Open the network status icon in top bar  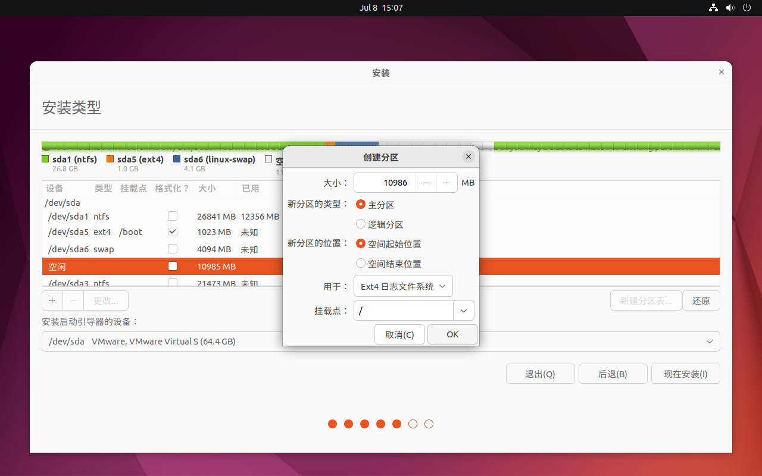[713, 8]
